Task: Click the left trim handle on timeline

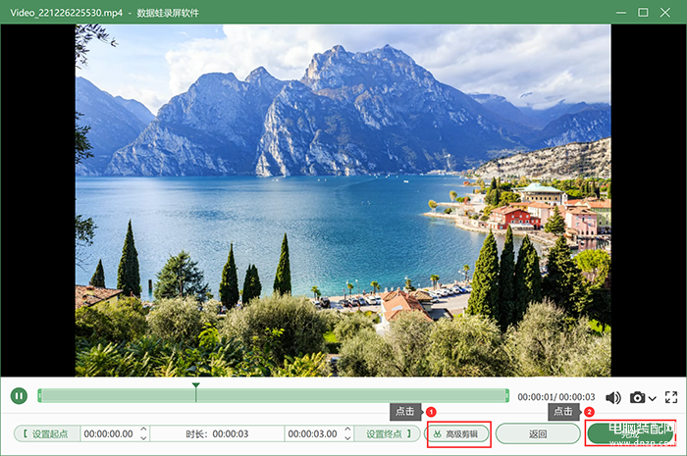Action: click(39, 395)
